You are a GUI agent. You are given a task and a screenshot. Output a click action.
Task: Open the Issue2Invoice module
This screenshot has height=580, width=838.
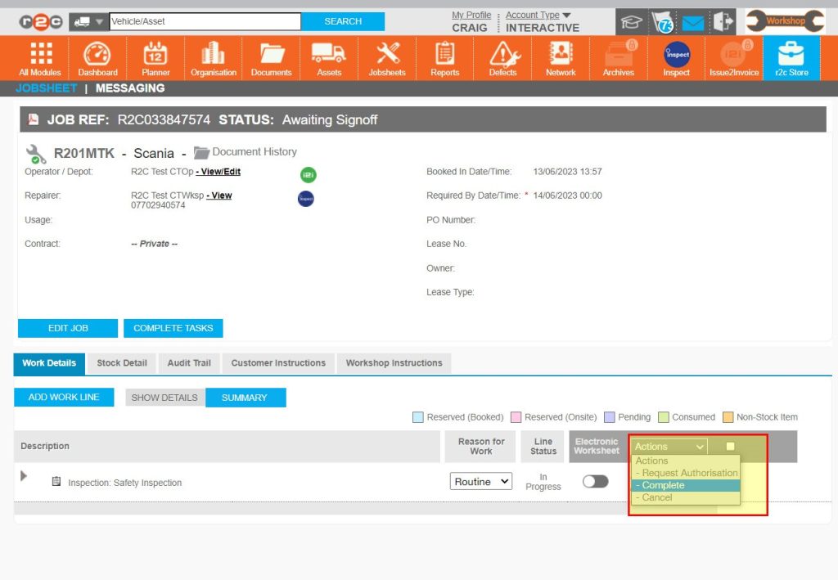[x=732, y=58]
